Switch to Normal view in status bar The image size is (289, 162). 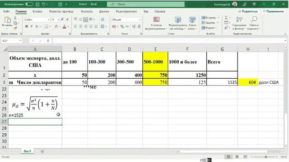[228, 157]
